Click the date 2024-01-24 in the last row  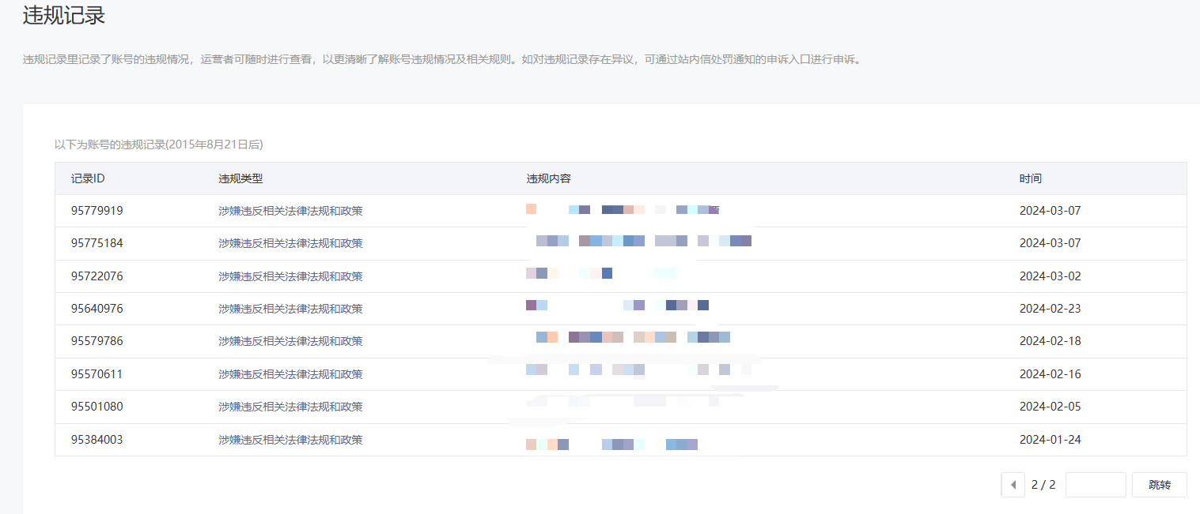1050,440
